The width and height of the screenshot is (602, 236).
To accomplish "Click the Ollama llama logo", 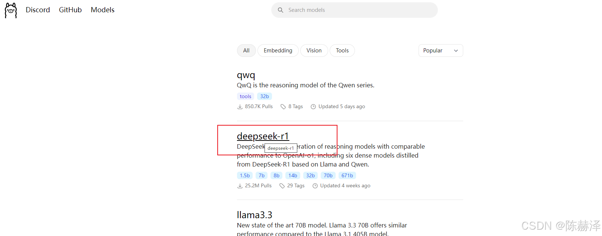I will click(x=11, y=10).
